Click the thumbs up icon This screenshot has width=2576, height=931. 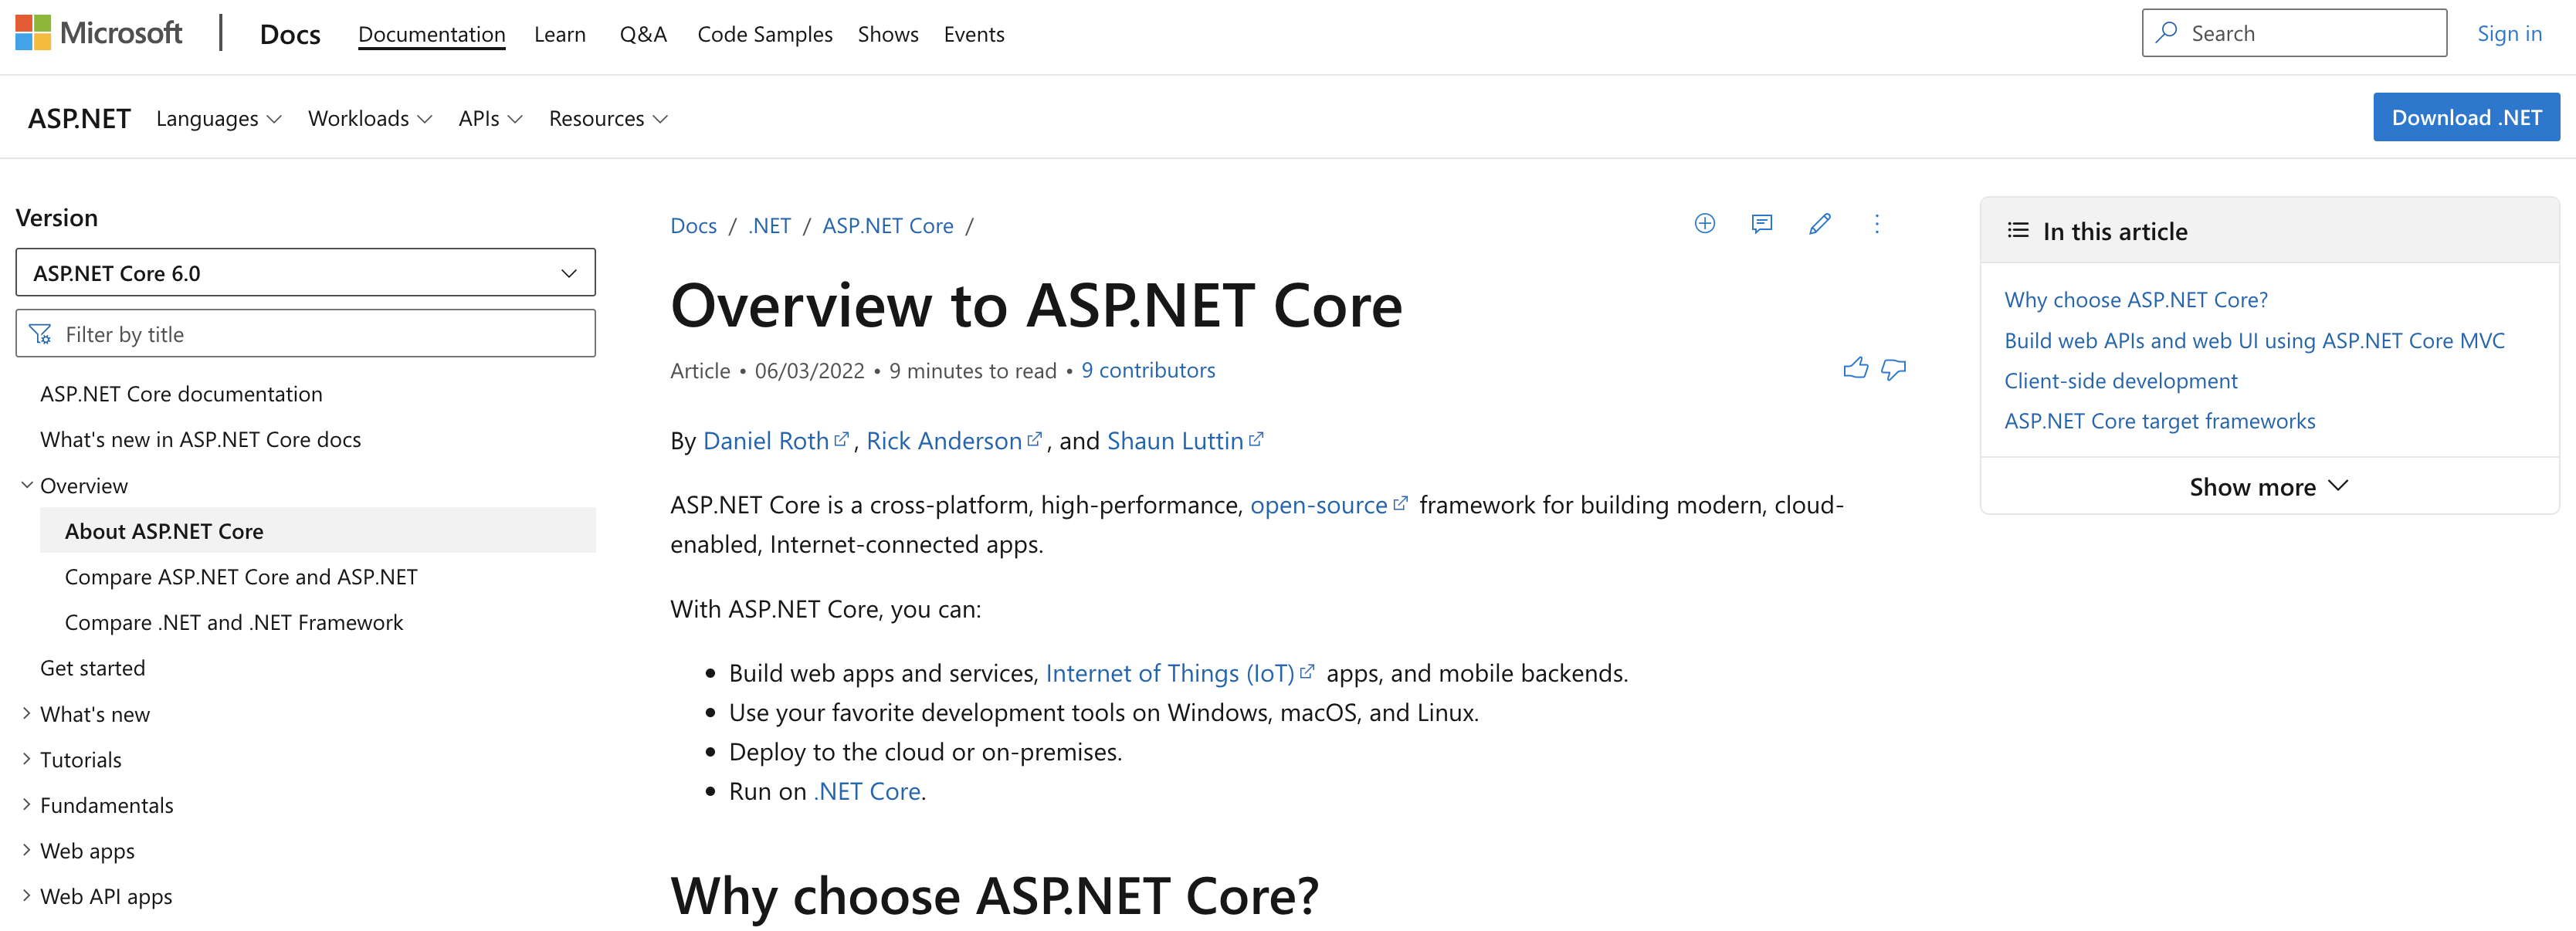[1855, 369]
